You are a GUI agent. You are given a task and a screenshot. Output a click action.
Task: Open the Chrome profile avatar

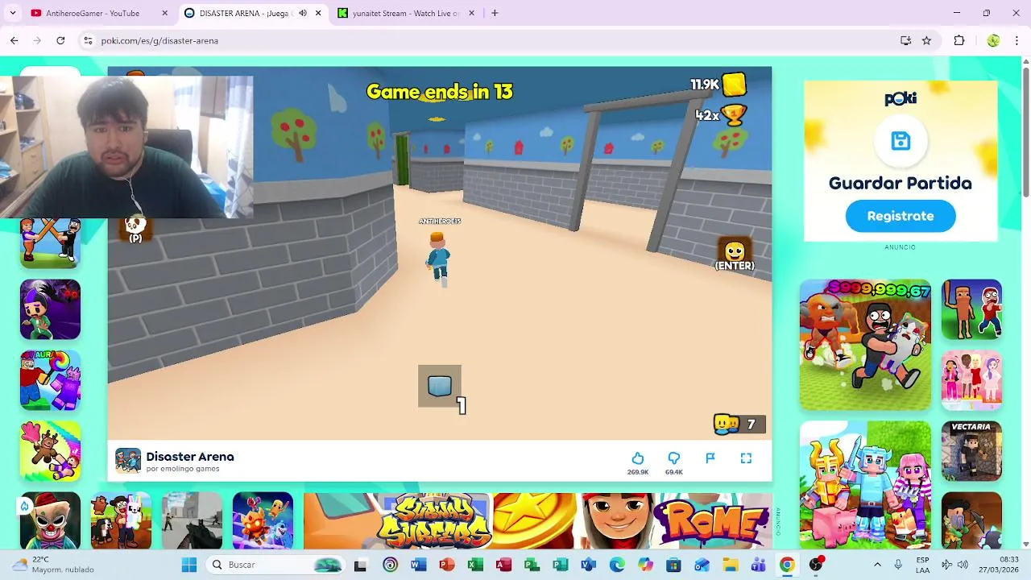click(x=993, y=40)
